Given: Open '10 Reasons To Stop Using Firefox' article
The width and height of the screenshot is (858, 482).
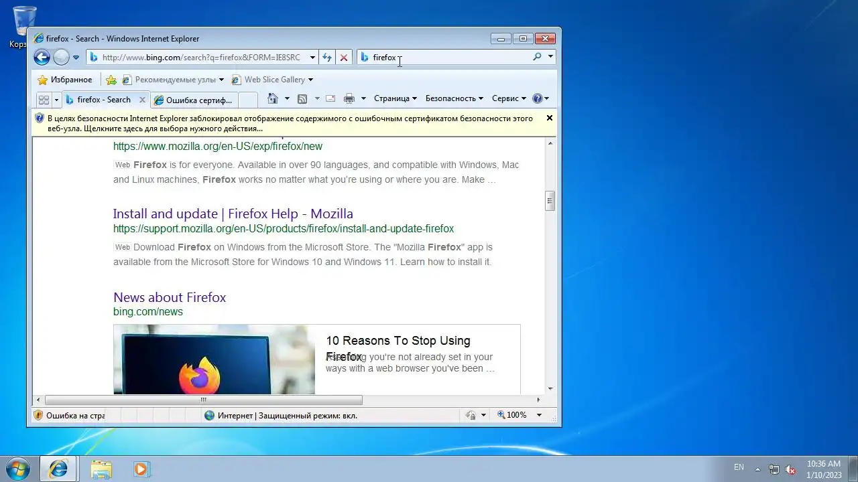Looking at the screenshot, I should pos(398,348).
